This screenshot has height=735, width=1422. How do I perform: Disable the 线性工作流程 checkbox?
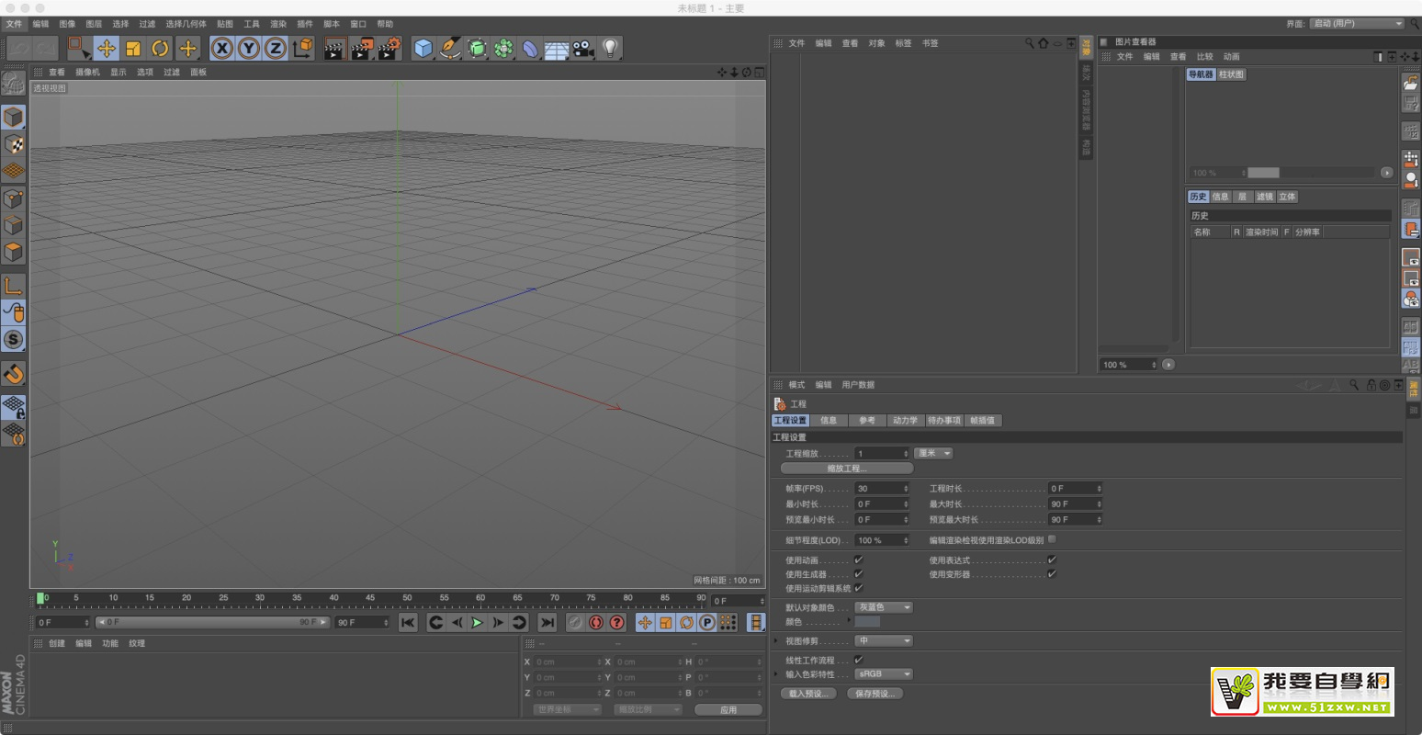(x=859, y=660)
